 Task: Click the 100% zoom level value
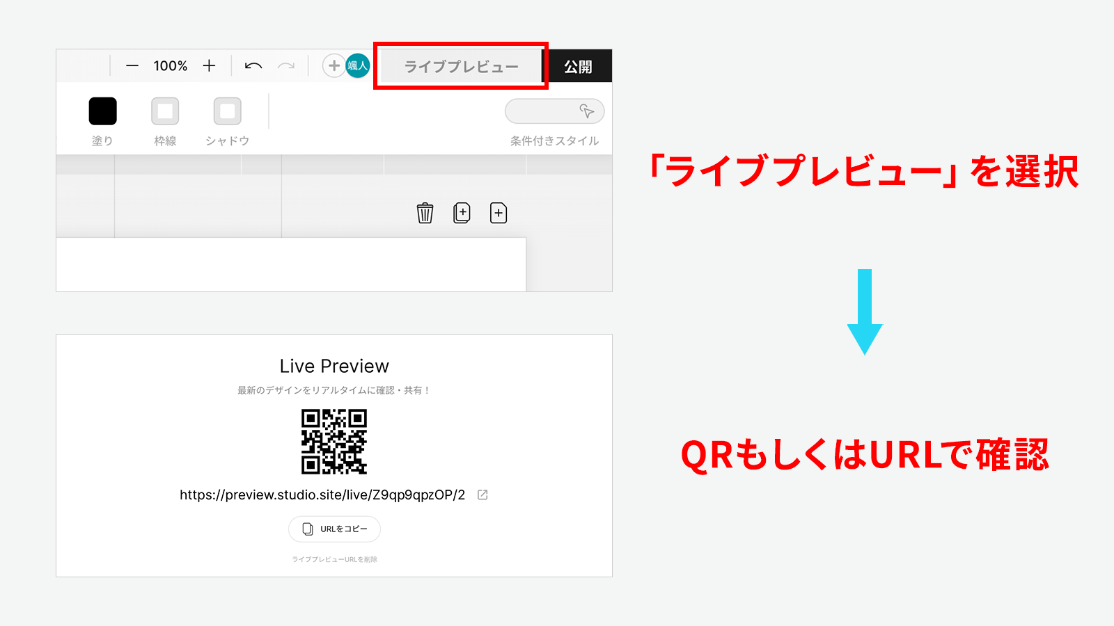coord(171,66)
